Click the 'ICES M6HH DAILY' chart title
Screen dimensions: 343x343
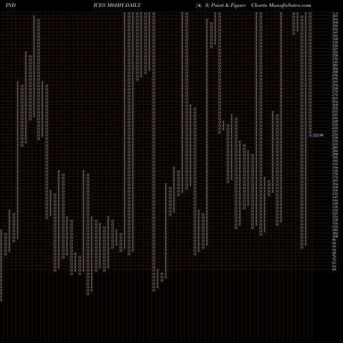tap(117, 5)
